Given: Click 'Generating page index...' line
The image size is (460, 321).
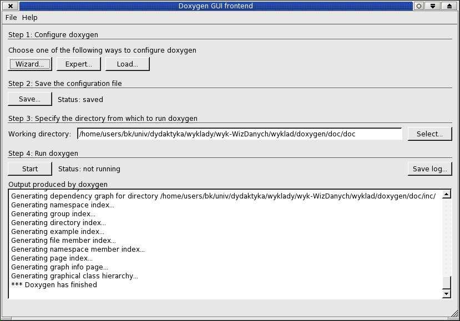Looking at the screenshot, I should (52, 258).
